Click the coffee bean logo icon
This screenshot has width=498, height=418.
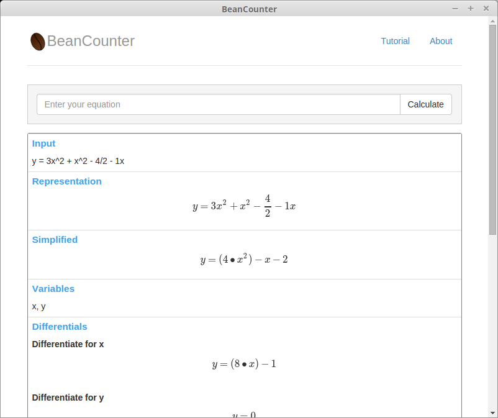[38, 41]
